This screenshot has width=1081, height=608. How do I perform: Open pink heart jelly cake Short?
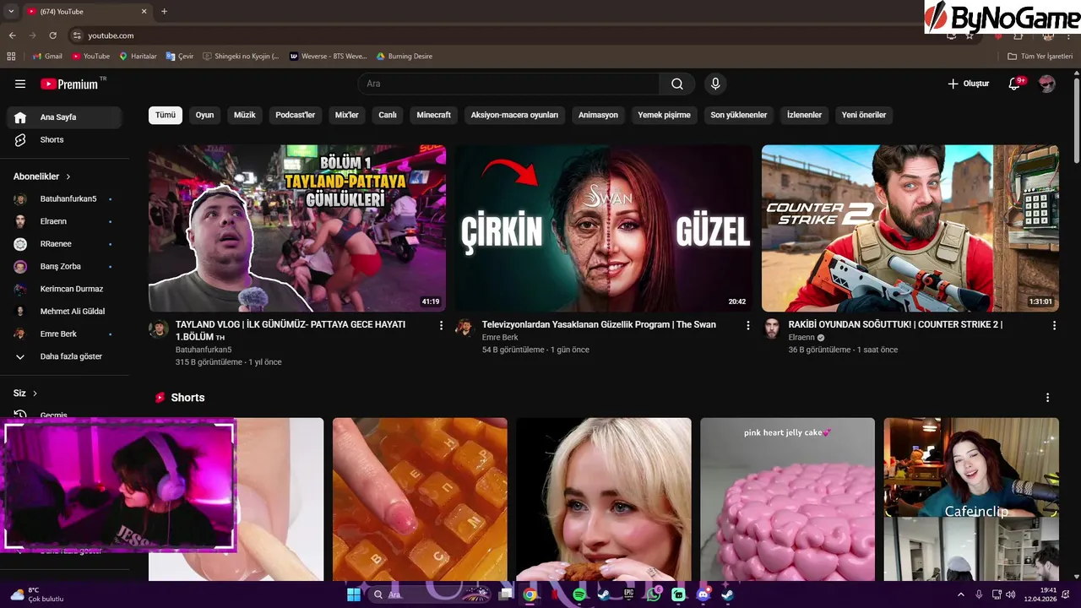click(787, 499)
